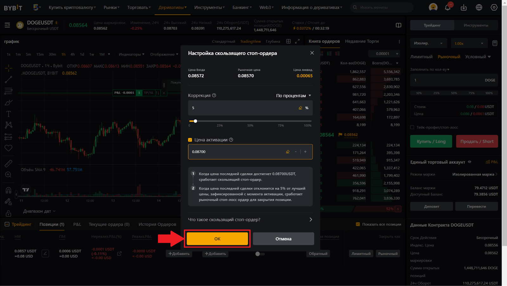
Task: Select the ruler measure tool
Action: click(9, 163)
